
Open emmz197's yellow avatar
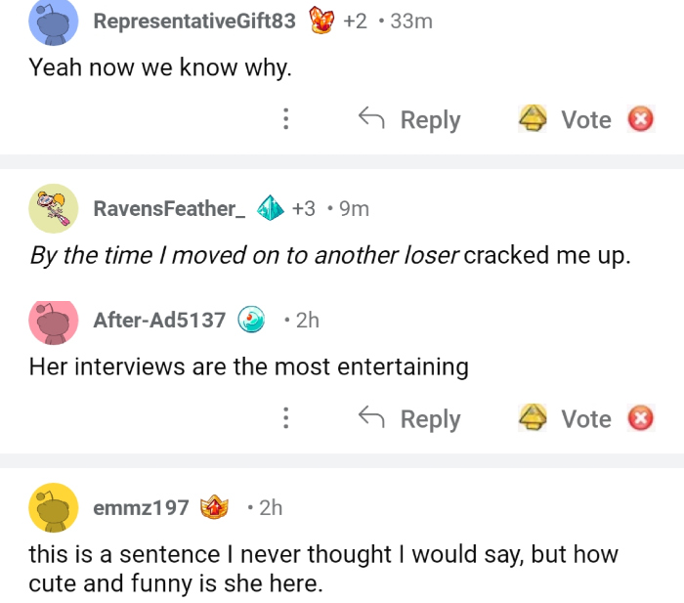pos(54,507)
